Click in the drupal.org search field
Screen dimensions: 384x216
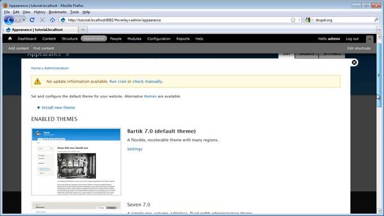[344, 20]
